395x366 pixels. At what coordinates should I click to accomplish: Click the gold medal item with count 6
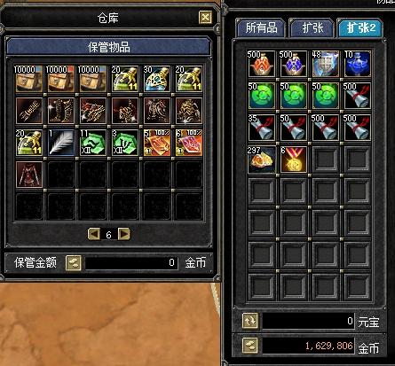pyautogui.click(x=294, y=160)
